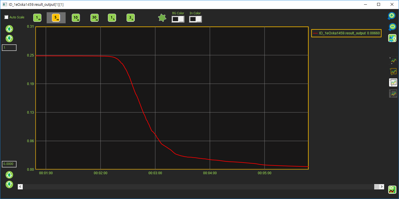Image resolution: width=399 pixels, height=199 pixels.
Task: Select the 1 hour time range icon
Action: coord(112,18)
